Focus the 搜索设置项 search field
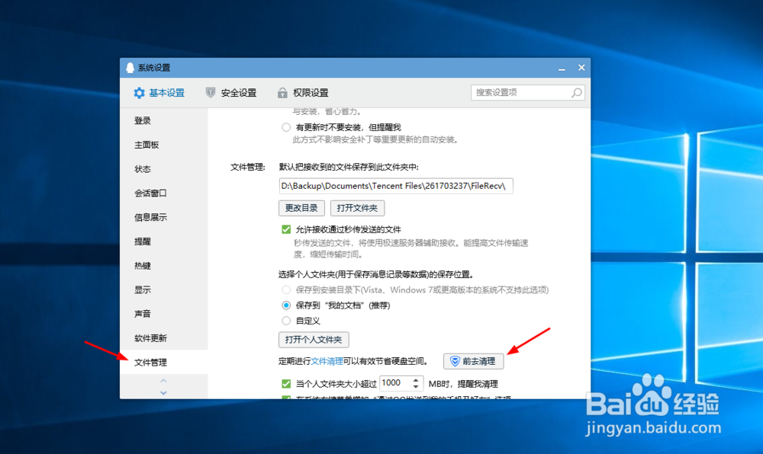763x454 pixels. click(527, 93)
